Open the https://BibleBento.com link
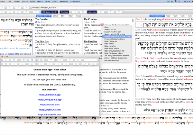Screen dimensions: 193x135 pyautogui.click(x=50, y=115)
